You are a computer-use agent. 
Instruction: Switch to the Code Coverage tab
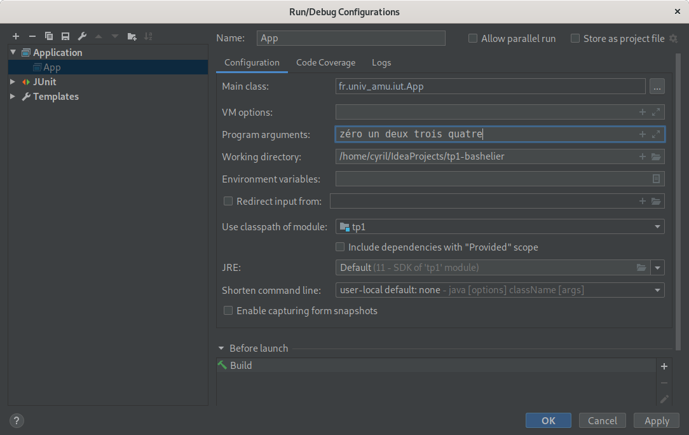(x=325, y=63)
